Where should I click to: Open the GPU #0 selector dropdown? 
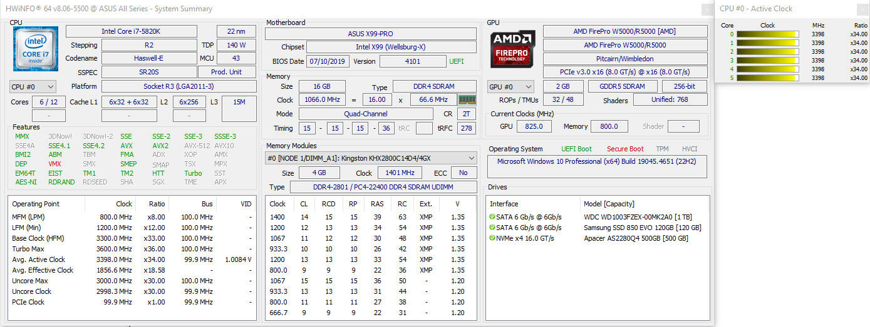click(x=510, y=86)
